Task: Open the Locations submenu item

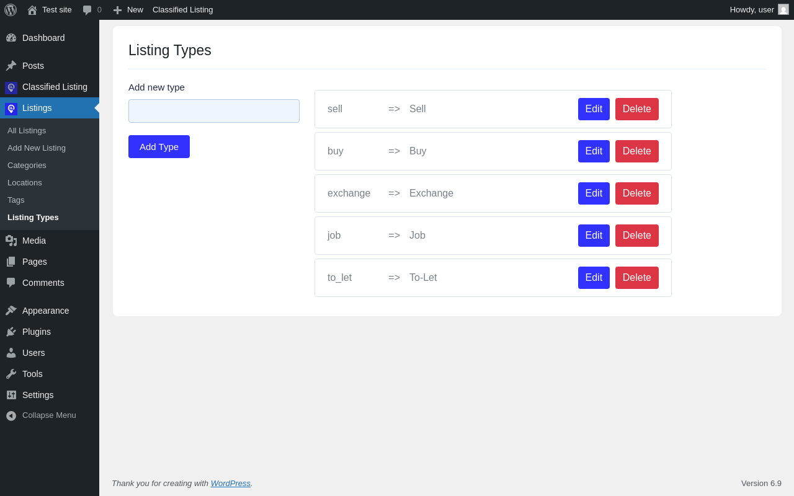Action: pyautogui.click(x=25, y=183)
